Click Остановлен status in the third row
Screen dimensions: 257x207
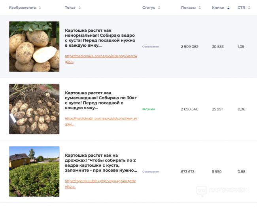point(150,171)
